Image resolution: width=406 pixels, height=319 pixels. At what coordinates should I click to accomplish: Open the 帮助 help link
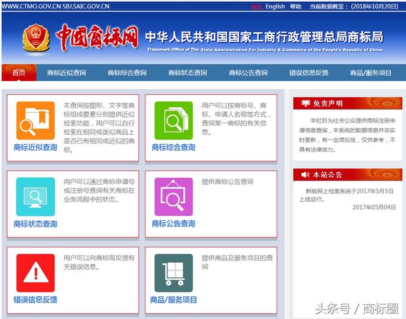coord(296,6)
